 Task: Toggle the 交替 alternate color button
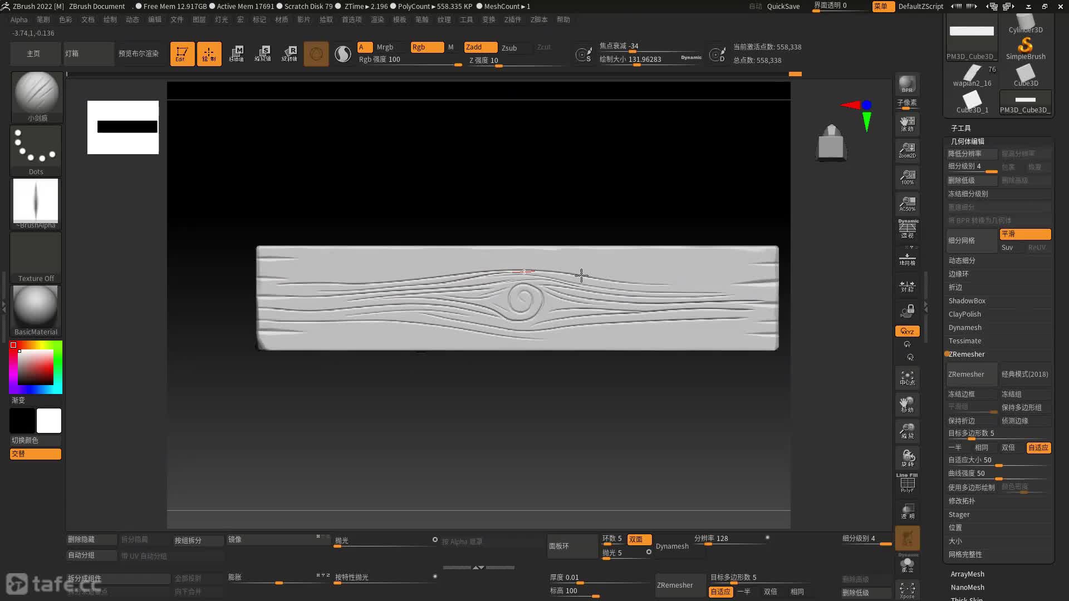(x=36, y=454)
